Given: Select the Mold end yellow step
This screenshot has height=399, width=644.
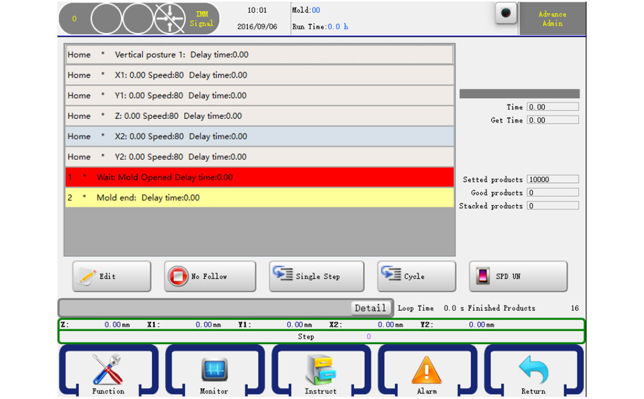Looking at the screenshot, I should pyautogui.click(x=259, y=197).
